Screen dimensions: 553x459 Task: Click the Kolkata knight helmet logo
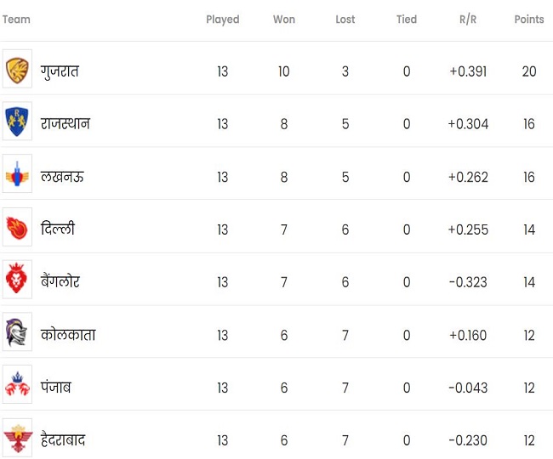[16, 332]
